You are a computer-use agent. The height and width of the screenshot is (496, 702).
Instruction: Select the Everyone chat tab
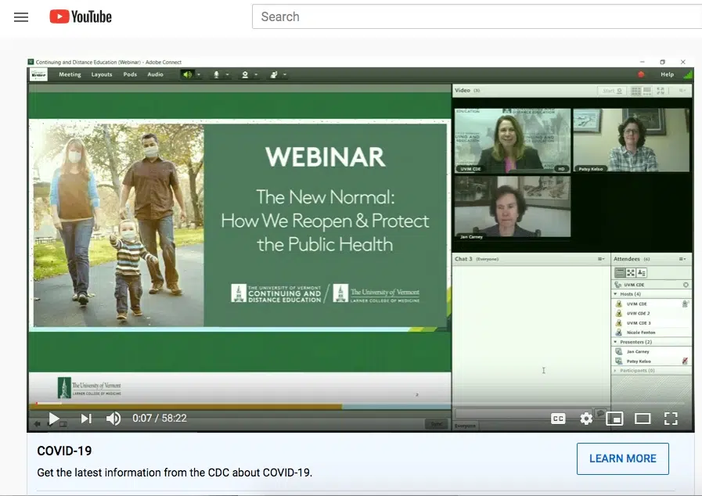[x=465, y=426]
